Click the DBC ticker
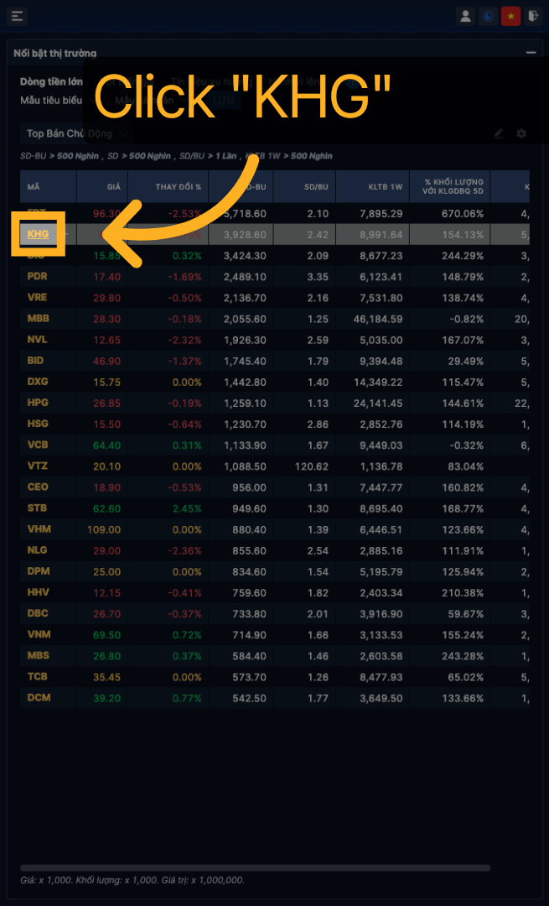Screen dimensions: 549x906 coord(38,613)
